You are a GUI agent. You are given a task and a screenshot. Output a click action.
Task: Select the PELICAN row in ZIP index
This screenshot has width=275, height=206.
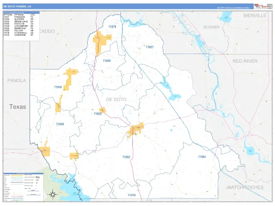click(x=19, y=30)
